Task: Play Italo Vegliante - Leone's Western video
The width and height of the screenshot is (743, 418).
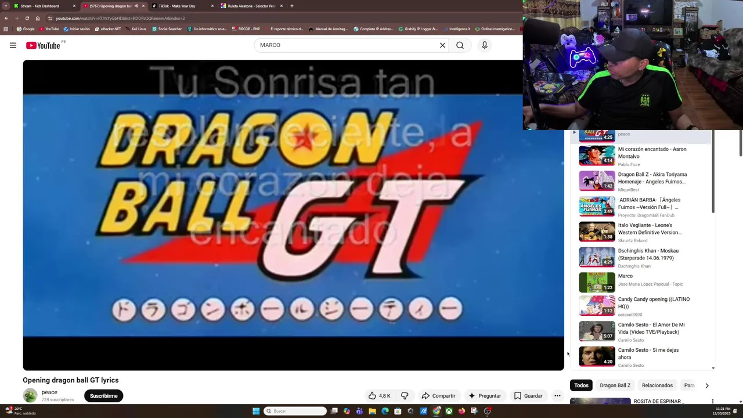Action: click(x=641, y=232)
